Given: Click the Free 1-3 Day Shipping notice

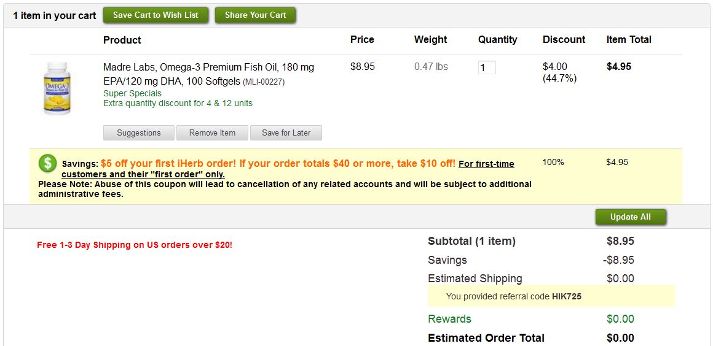Looking at the screenshot, I should pyautogui.click(x=135, y=245).
